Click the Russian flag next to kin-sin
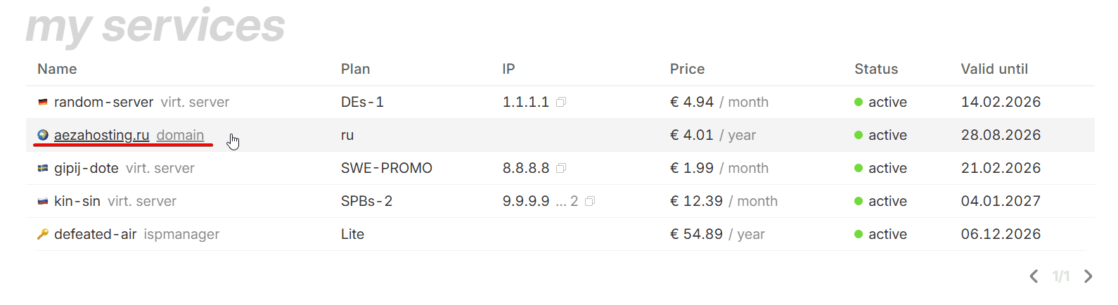This screenshot has width=1118, height=305. [43, 202]
